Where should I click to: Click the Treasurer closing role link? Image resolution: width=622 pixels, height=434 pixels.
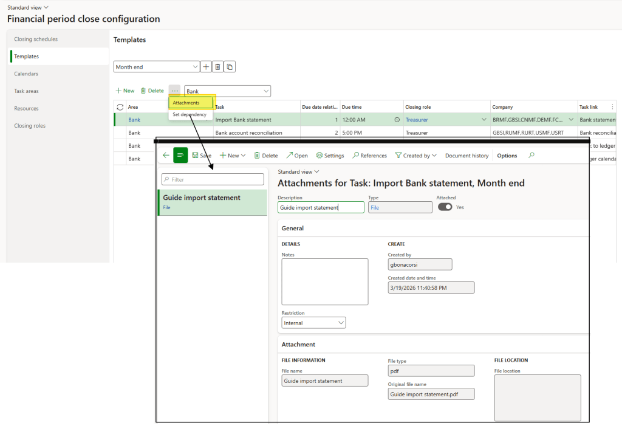pos(417,120)
